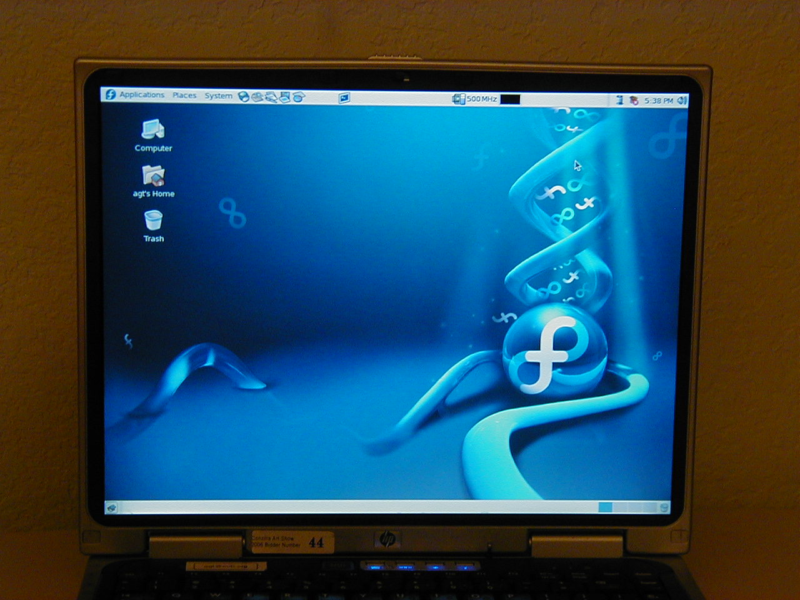Screen dimensions: 800x600
Task: Launch the OpenOffice Impress launcher
Action: tap(284, 97)
